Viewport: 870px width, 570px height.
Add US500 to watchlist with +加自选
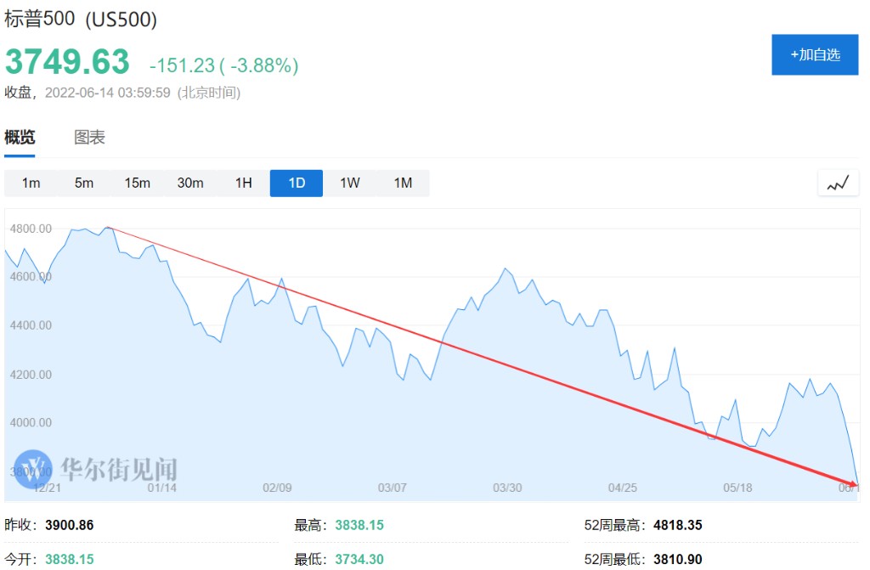(x=815, y=54)
